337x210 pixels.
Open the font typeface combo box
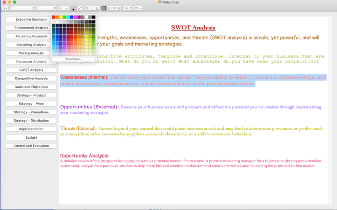coord(46,8)
